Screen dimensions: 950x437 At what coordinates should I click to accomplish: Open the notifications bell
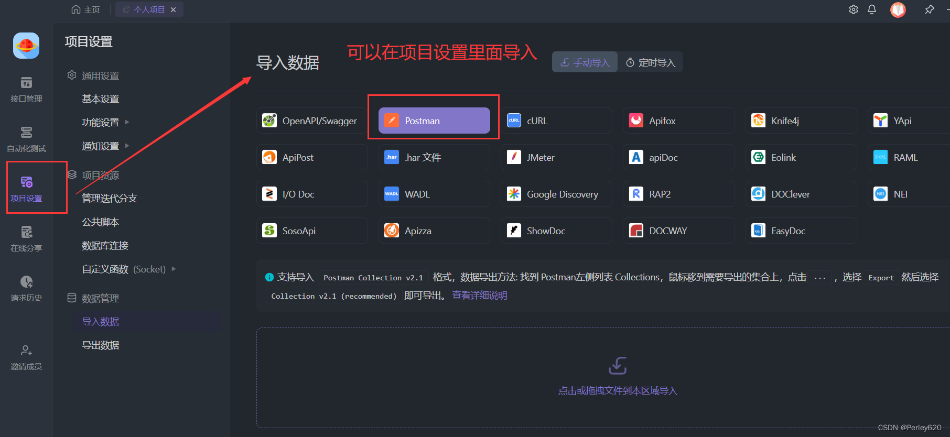872,9
